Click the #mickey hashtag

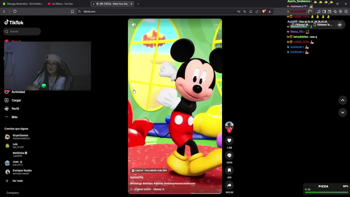coord(148,183)
